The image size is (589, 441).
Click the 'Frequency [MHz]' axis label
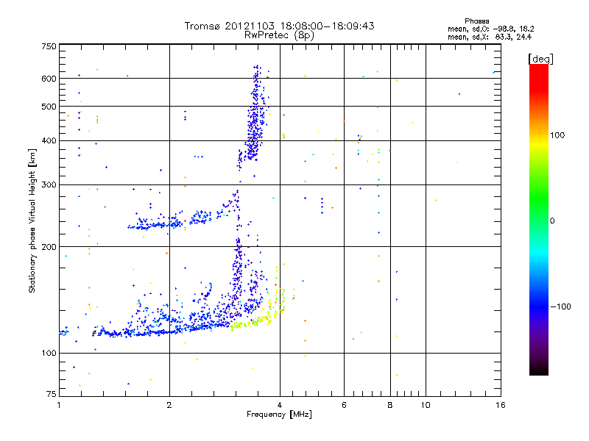[x=279, y=415]
